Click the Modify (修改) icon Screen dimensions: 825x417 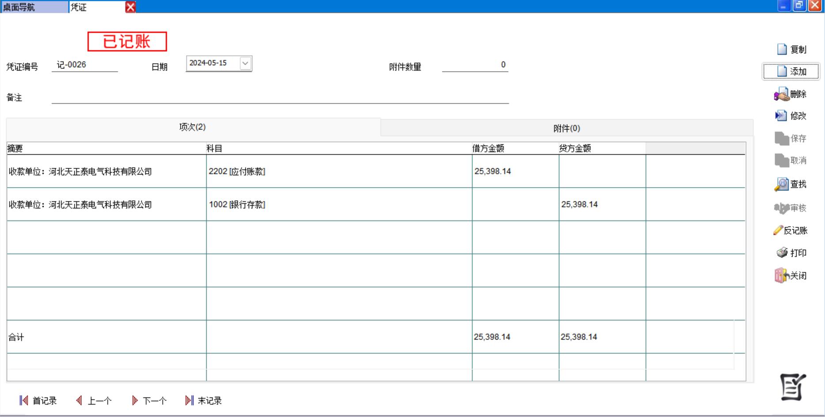(781, 116)
